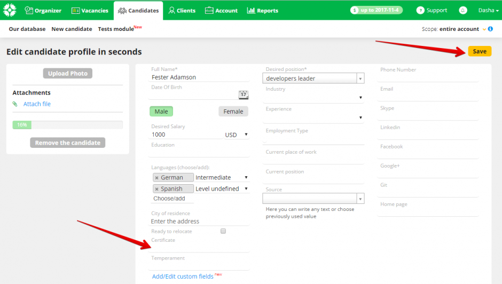Click the Full Name input field

[200, 77]
